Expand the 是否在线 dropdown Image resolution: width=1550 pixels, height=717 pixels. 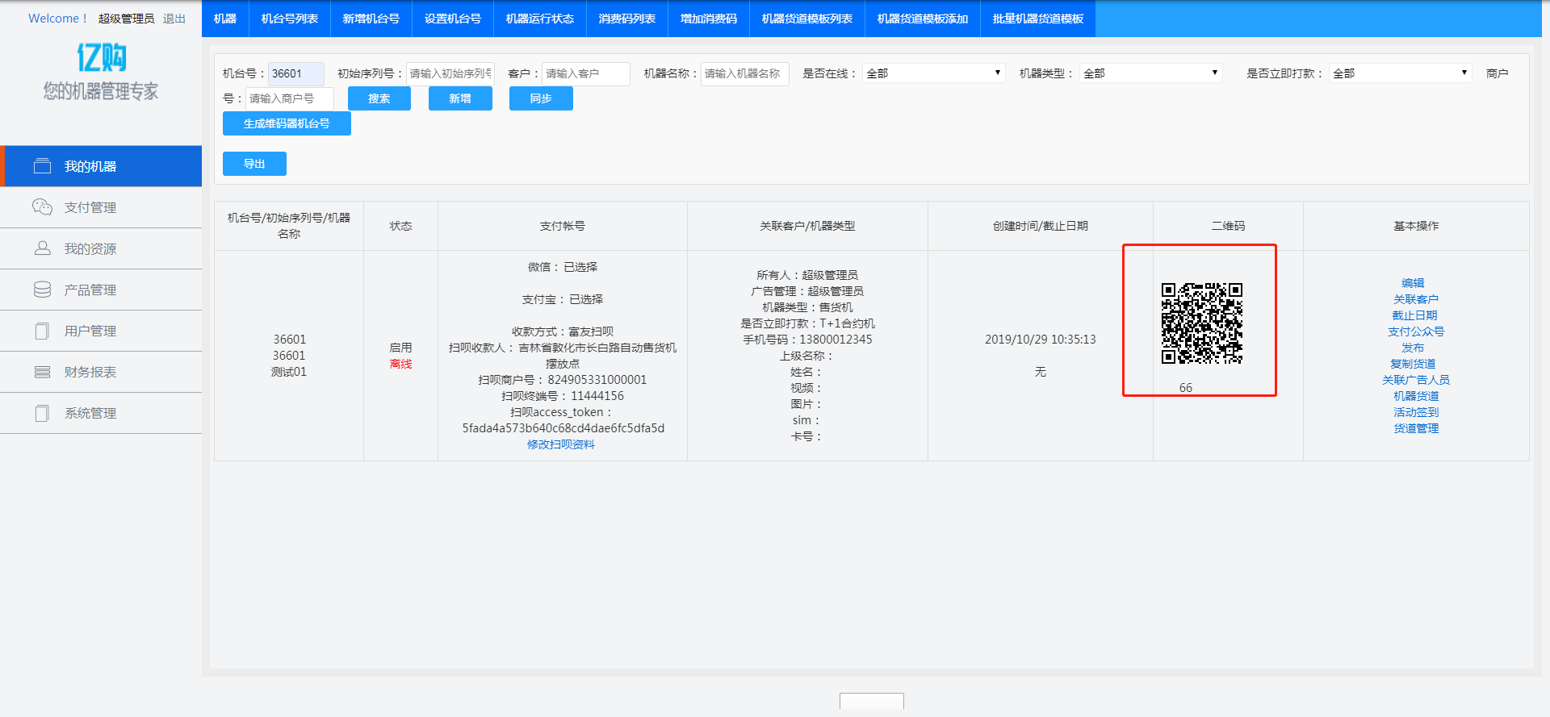click(x=932, y=73)
